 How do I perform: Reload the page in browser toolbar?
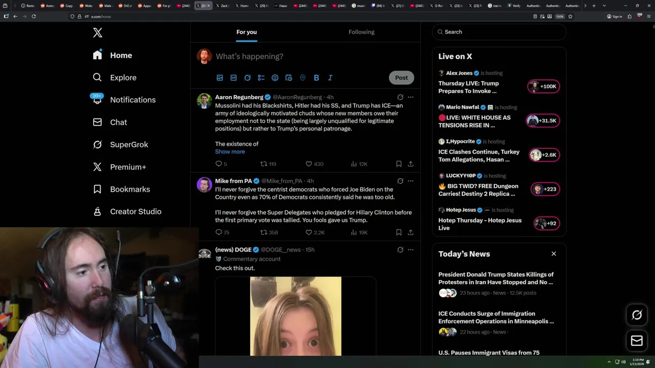[34, 16]
